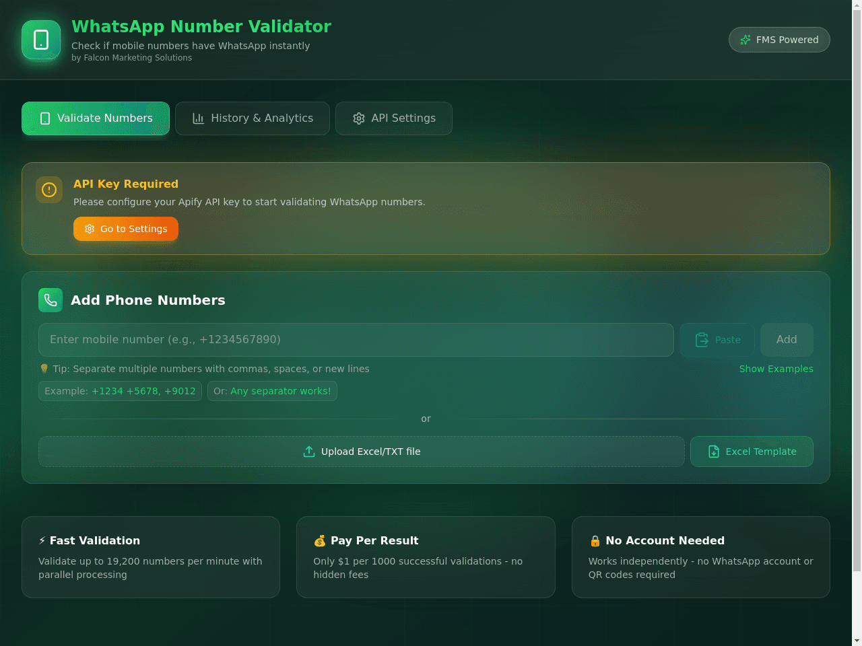Click the API Key Required heading
This screenshot has height=646, width=862.
pyautogui.click(x=126, y=184)
